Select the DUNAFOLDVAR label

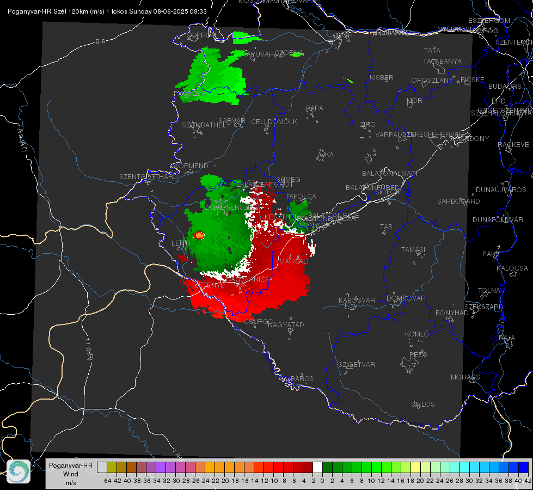[x=498, y=219]
